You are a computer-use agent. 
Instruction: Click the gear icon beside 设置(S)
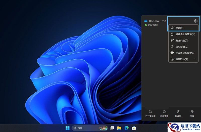click(172, 28)
